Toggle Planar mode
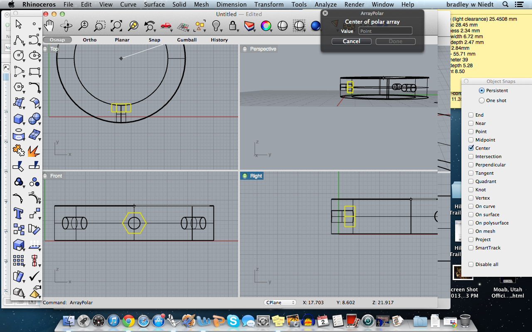The height and width of the screenshot is (332, 532). coord(122,40)
